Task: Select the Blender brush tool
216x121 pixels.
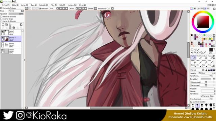Action: [x=193, y=66]
